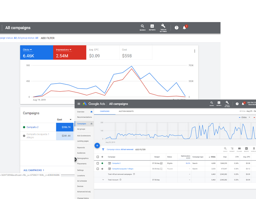Open Clicks metric dropdown on blue card
This screenshot has width=256, height=199.
pyautogui.click(x=27, y=50)
